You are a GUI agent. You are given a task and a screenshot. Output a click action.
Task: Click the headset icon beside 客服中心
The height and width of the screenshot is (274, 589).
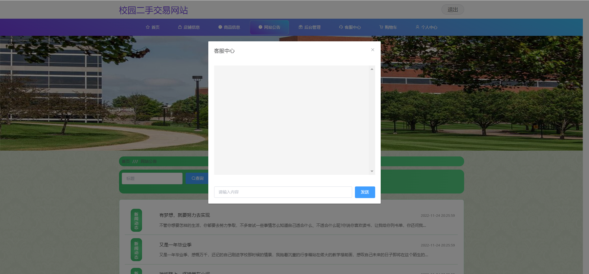(x=341, y=27)
